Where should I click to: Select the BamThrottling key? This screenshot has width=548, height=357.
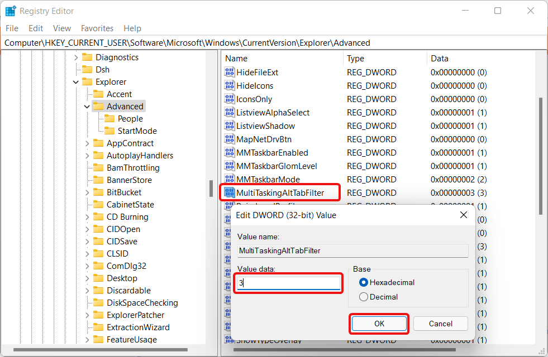pyautogui.click(x=133, y=168)
